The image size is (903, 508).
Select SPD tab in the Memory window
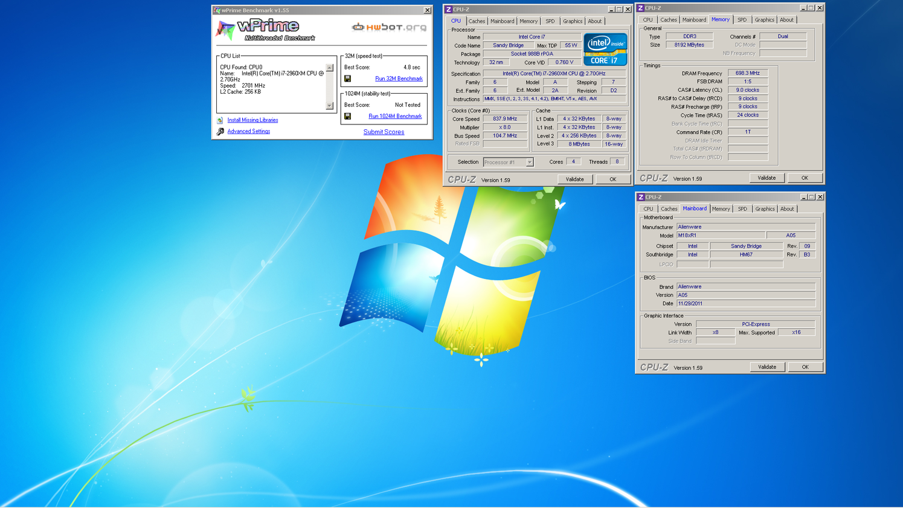742,20
